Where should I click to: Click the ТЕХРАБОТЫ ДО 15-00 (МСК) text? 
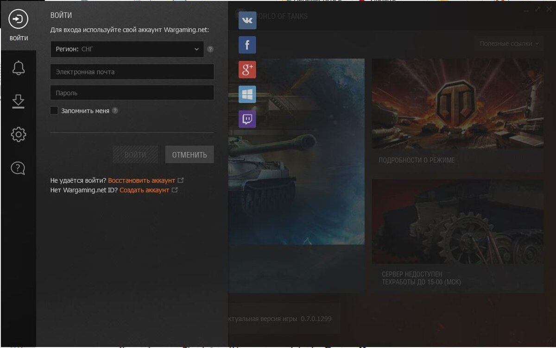click(421, 282)
